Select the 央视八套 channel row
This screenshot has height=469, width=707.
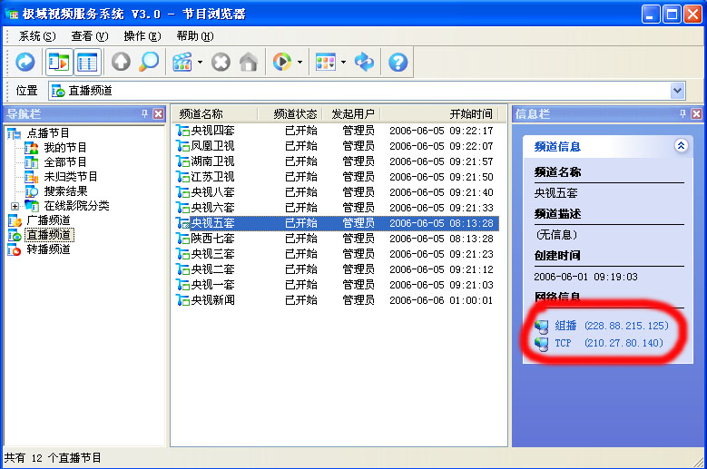click(337, 192)
